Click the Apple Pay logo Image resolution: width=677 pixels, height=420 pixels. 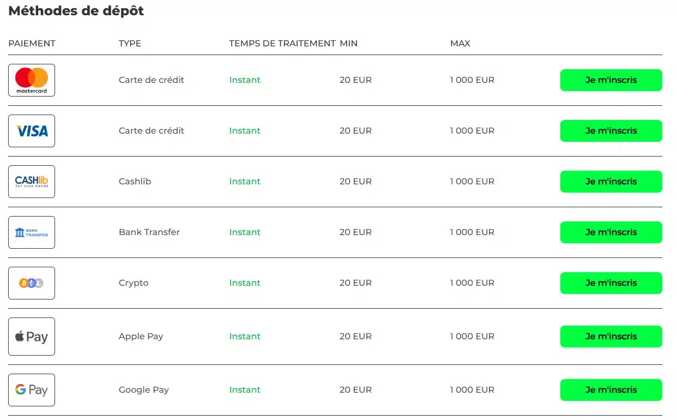tap(32, 337)
